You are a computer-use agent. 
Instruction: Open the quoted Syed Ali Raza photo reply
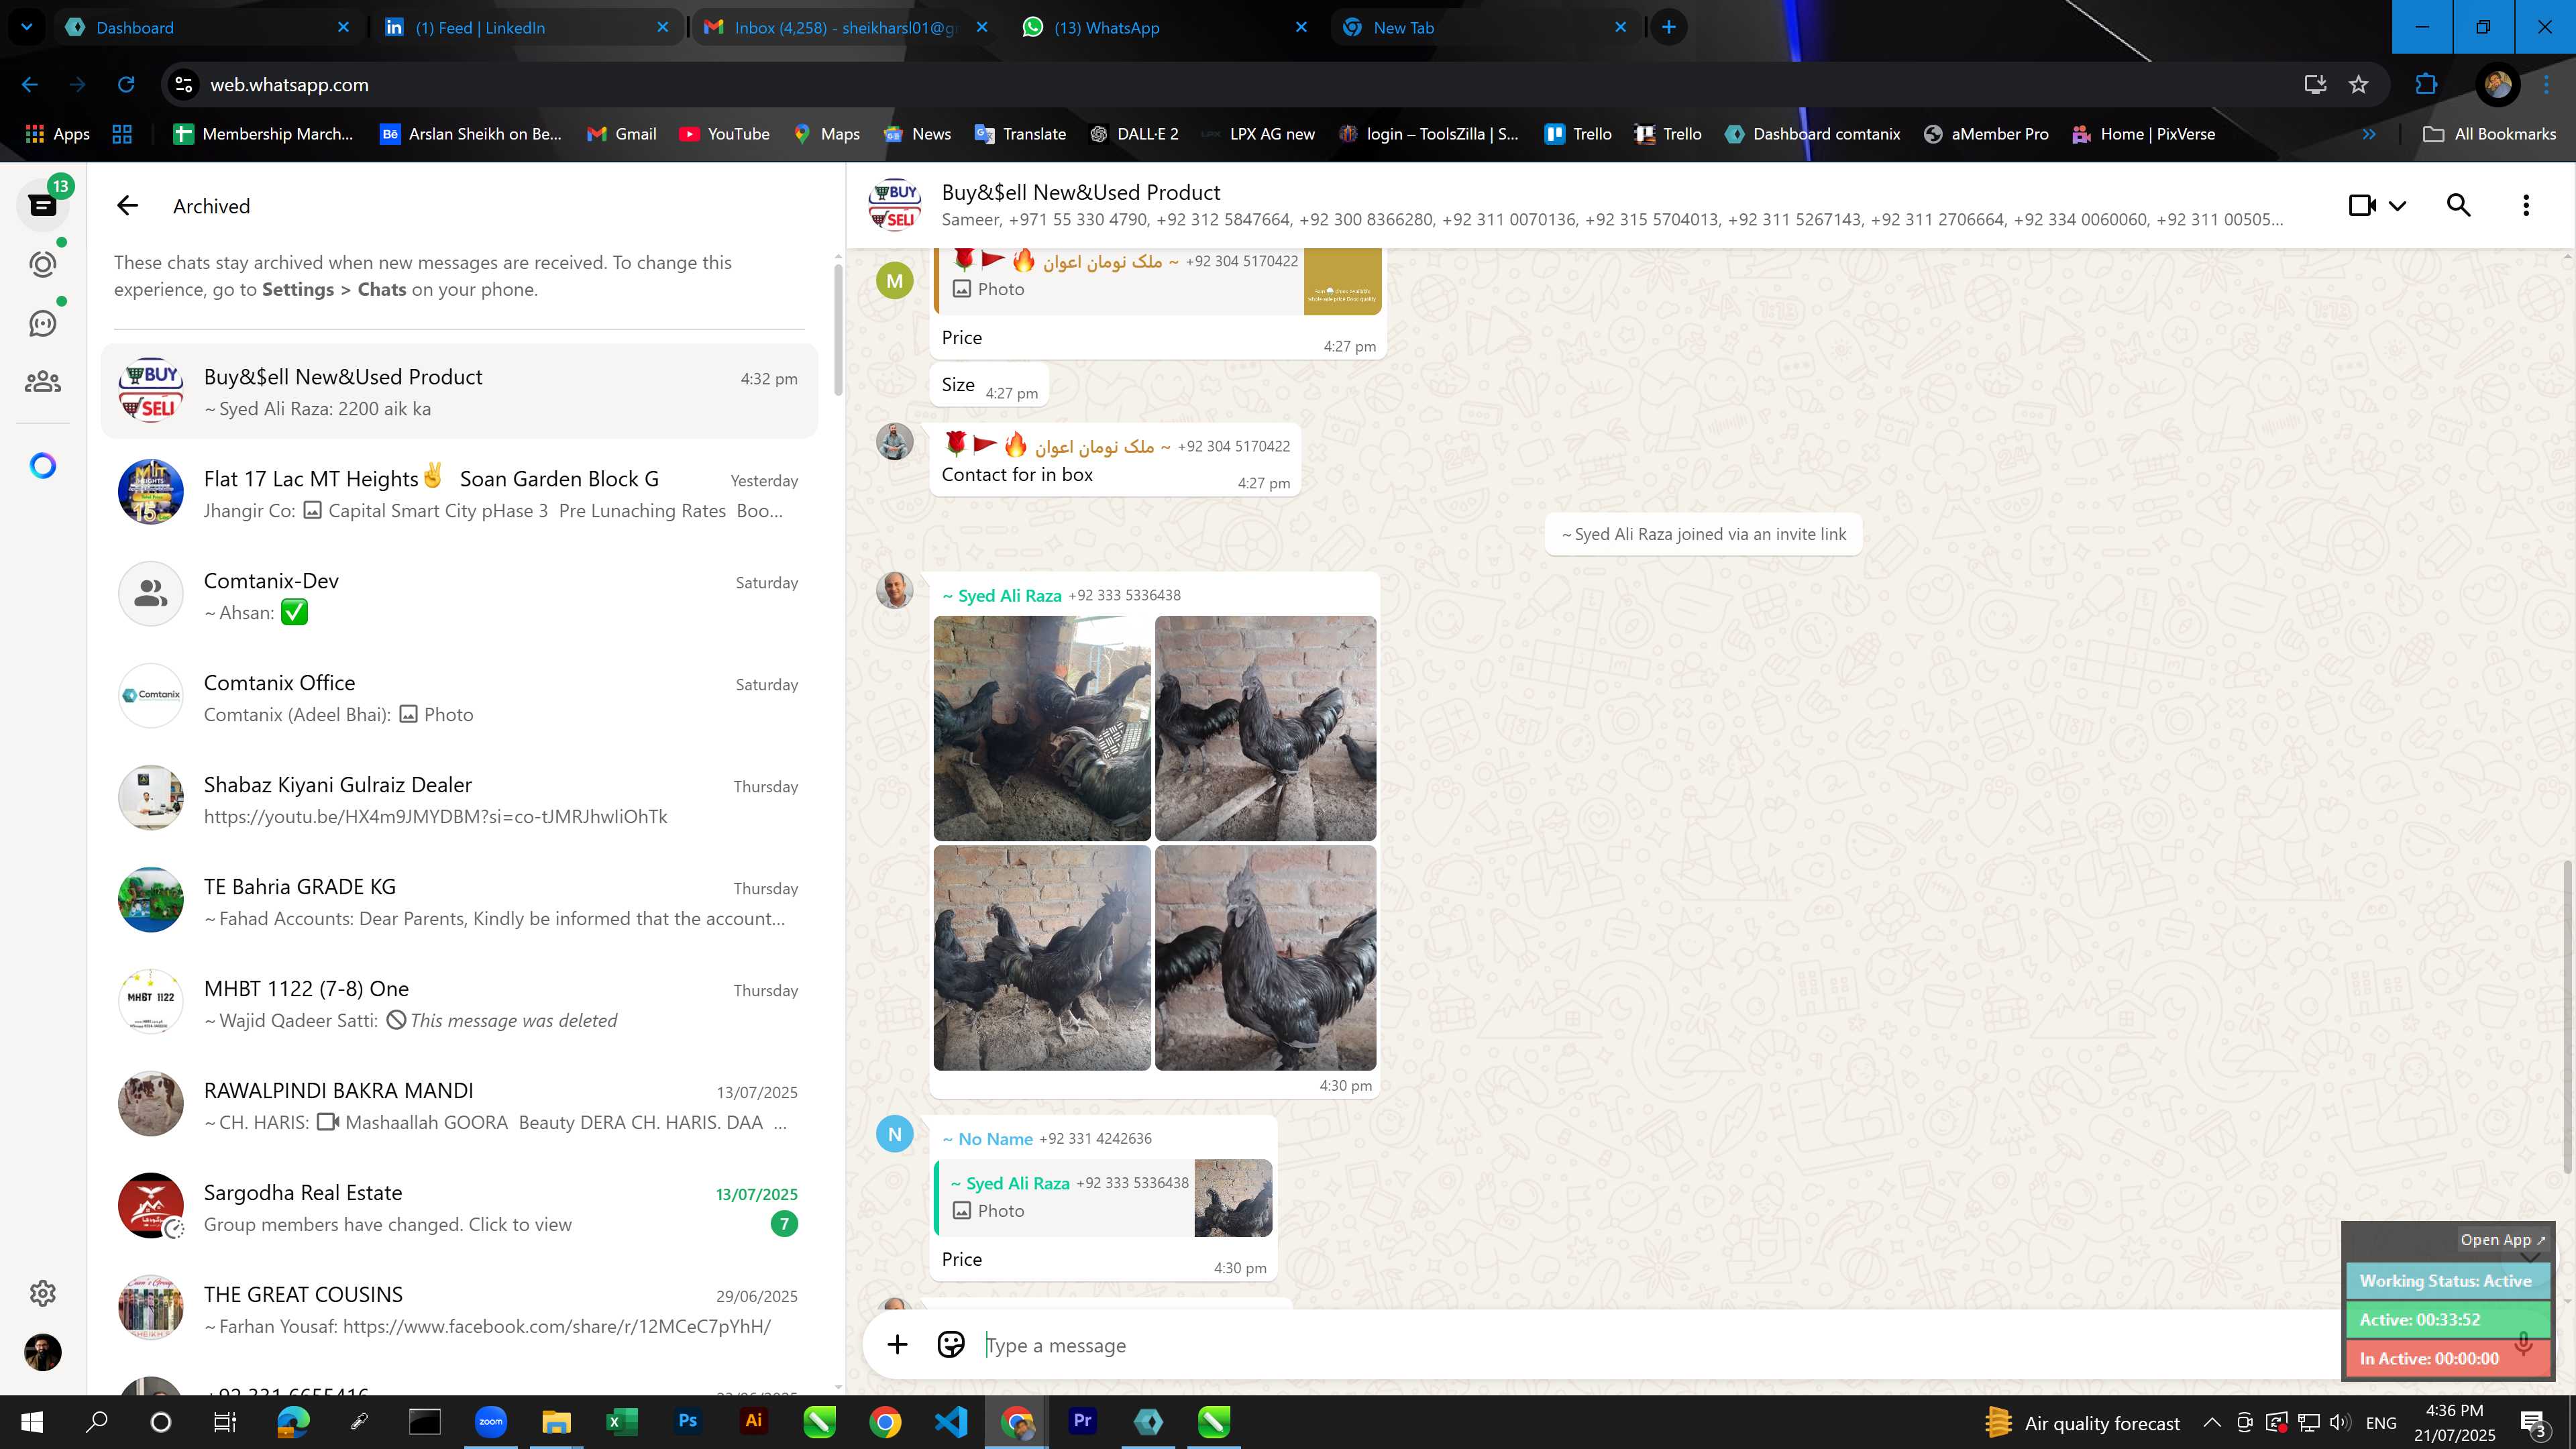click(1103, 1197)
